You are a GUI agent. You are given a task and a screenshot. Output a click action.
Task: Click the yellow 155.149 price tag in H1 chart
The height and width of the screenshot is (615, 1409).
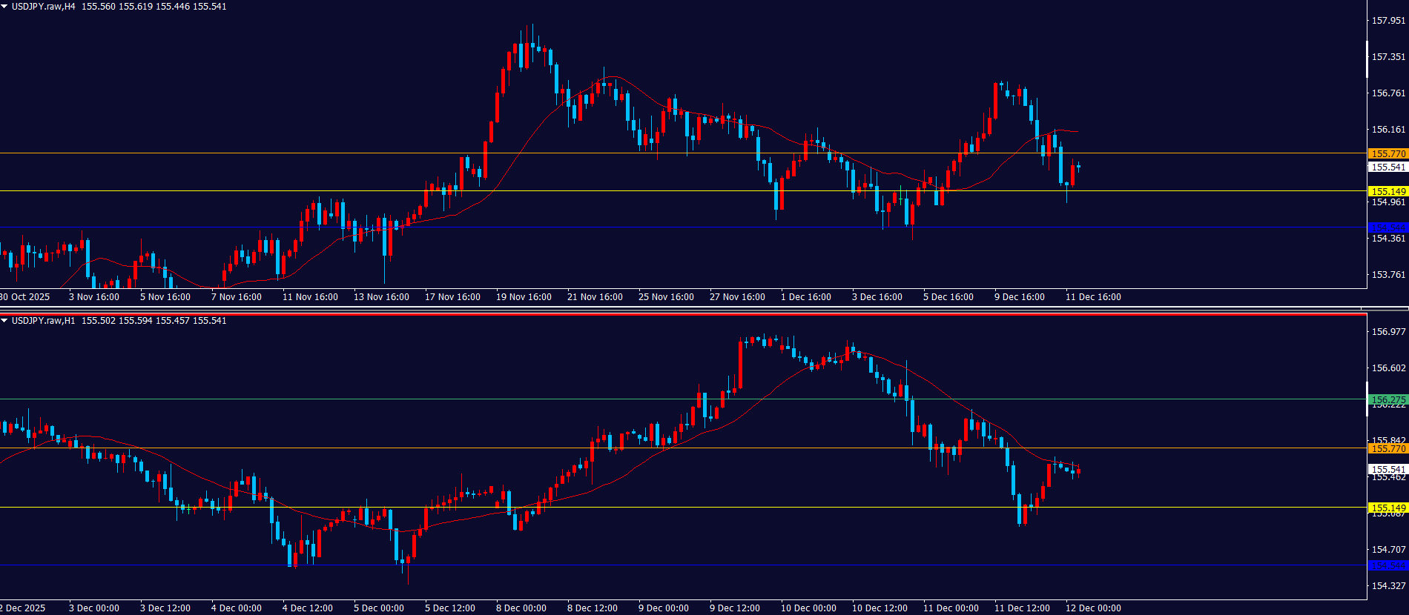(1387, 508)
